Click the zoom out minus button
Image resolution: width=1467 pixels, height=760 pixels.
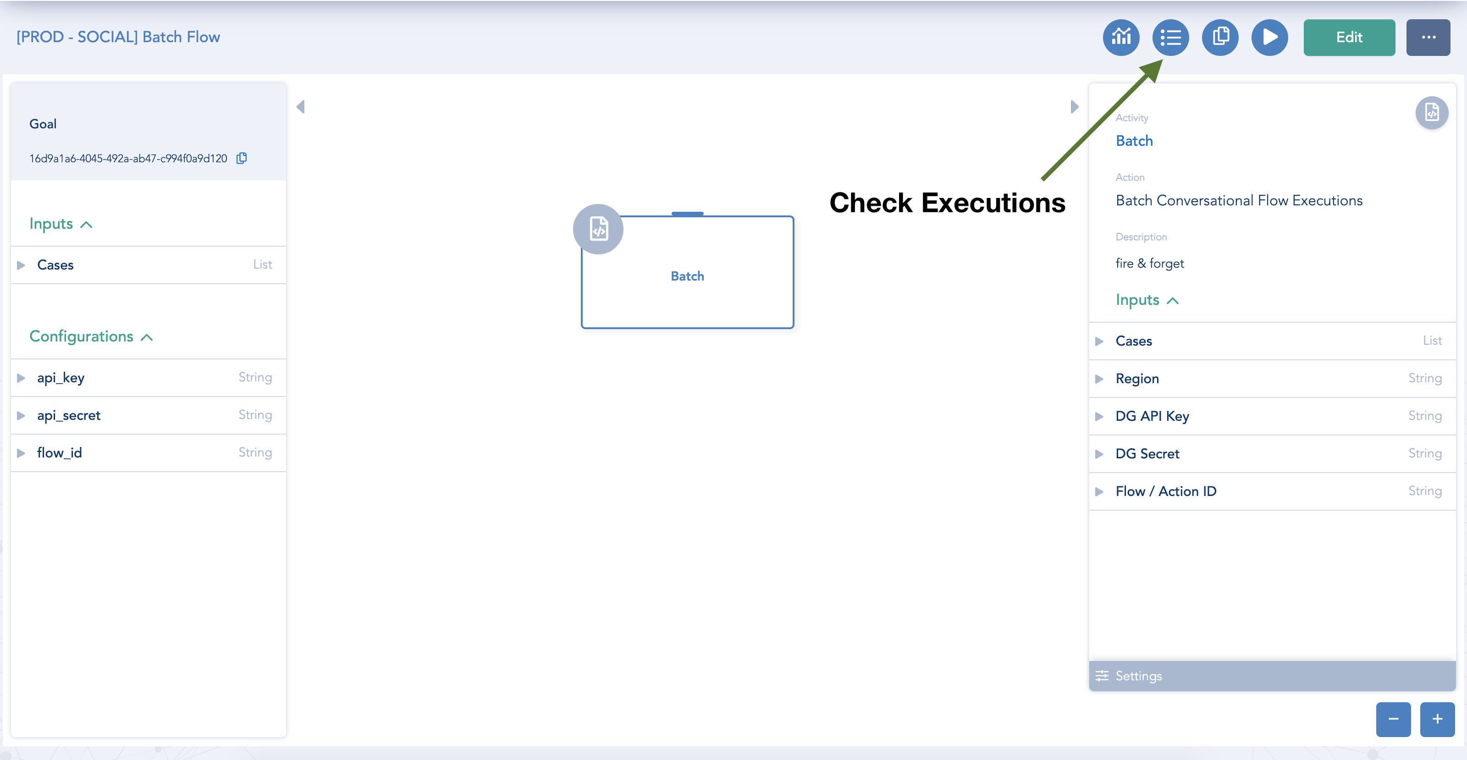1393,719
